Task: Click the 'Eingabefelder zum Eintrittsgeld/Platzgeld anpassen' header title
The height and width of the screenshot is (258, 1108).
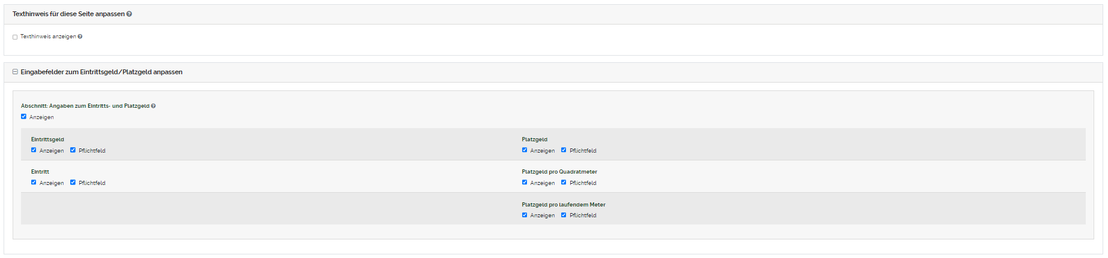Action: click(101, 72)
